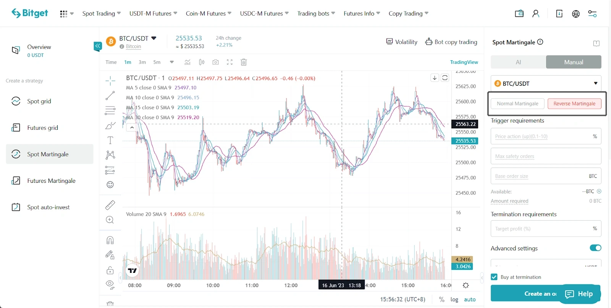Image resolution: width=611 pixels, height=308 pixels.
Task: Uncheck Buy at termination checkbox
Action: (494, 277)
